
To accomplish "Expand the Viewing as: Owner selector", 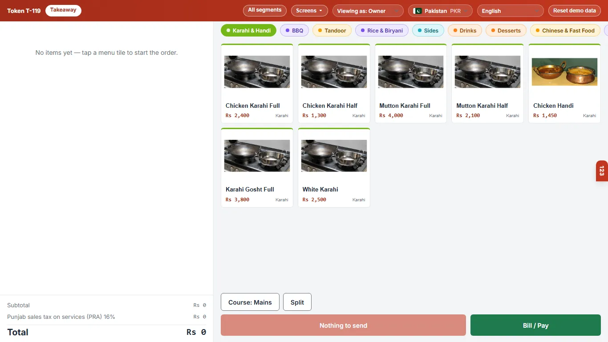I will tap(368, 11).
